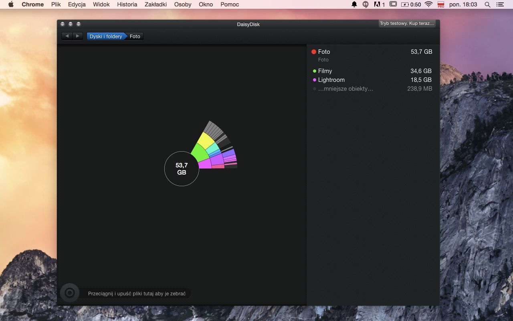
Task: Click the notification bell menu bar icon
Action: [354, 4]
